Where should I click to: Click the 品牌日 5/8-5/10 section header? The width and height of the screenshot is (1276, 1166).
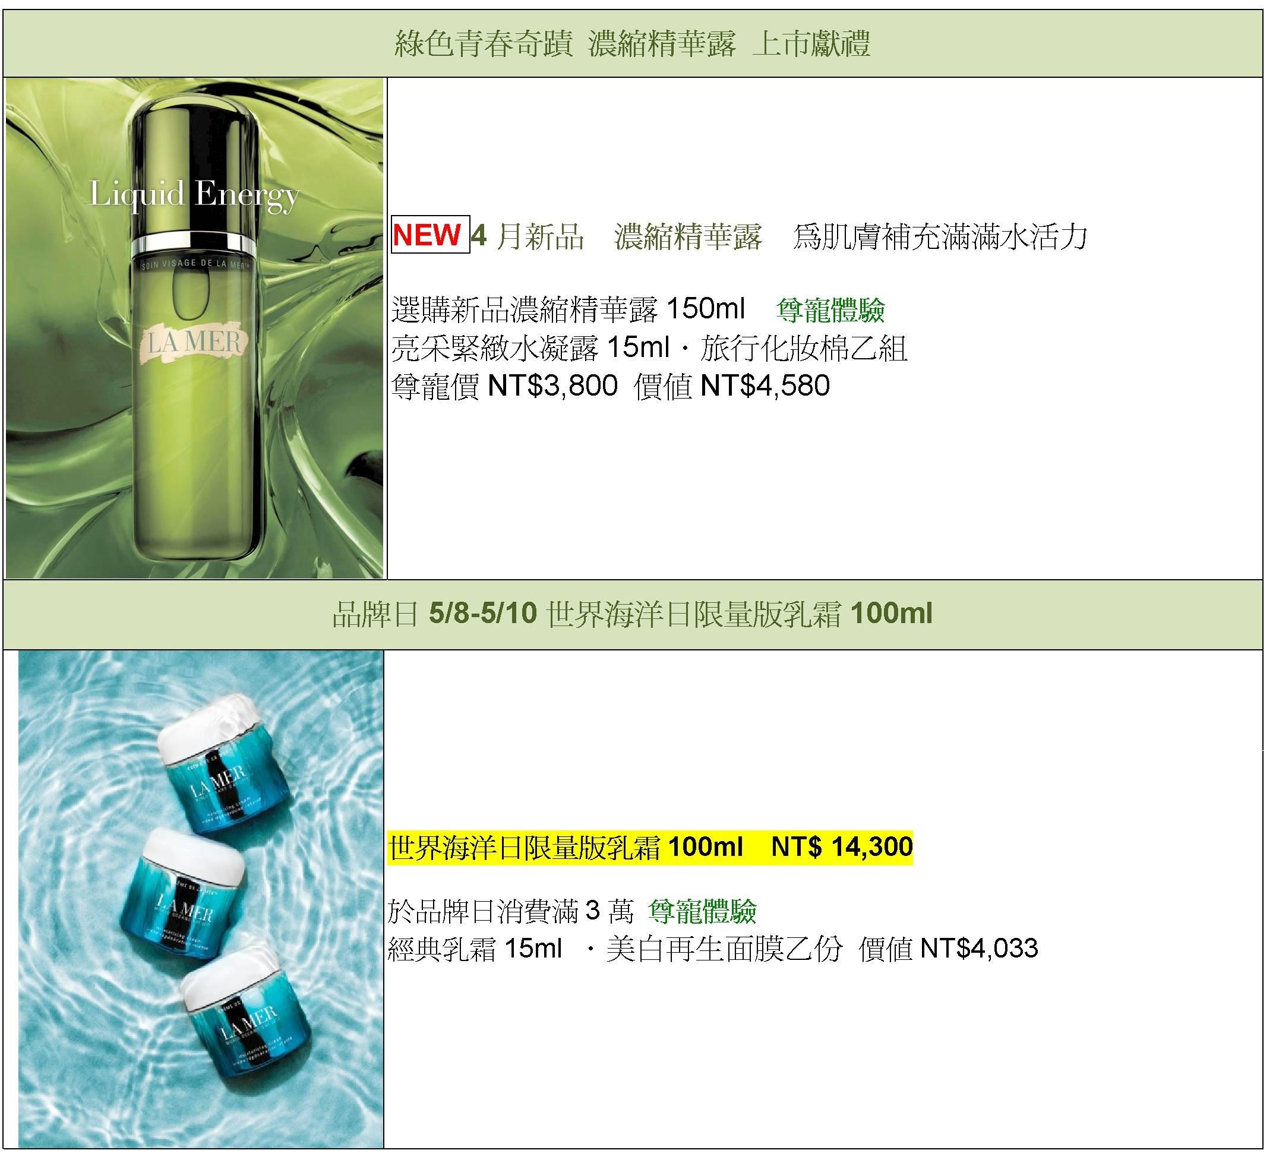632,614
